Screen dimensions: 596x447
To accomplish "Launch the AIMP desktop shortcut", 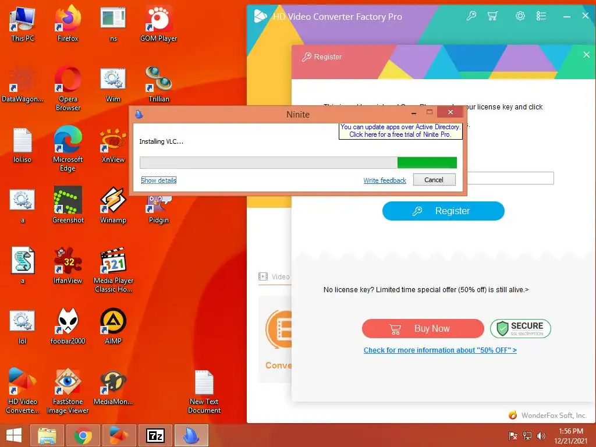I will [113, 327].
